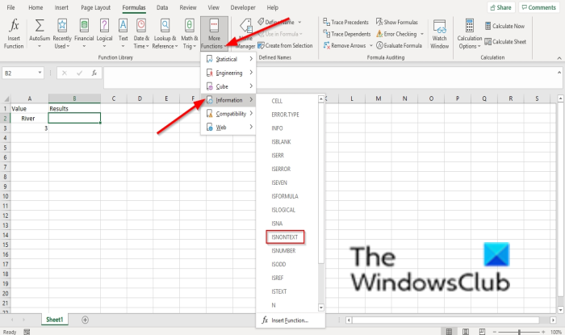Open Lookup & Reference functions
Screen dimensions: 565x335
tap(165, 34)
